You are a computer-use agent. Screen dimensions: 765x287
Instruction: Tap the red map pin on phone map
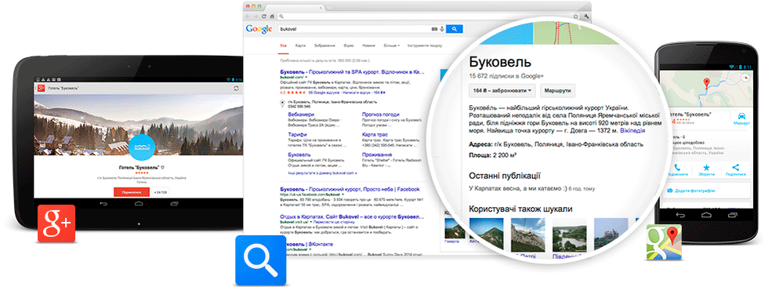705,83
